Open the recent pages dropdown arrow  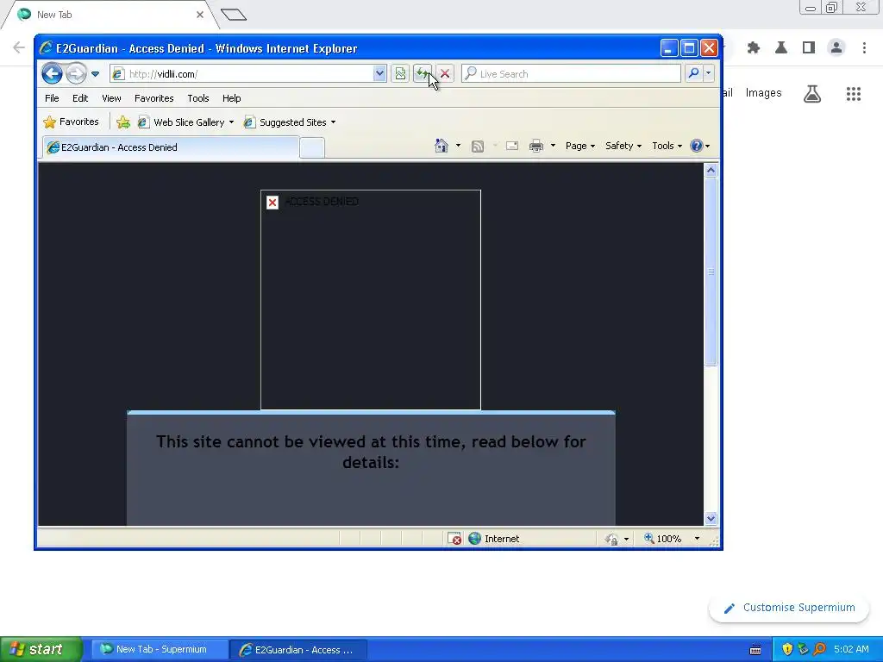[95, 74]
